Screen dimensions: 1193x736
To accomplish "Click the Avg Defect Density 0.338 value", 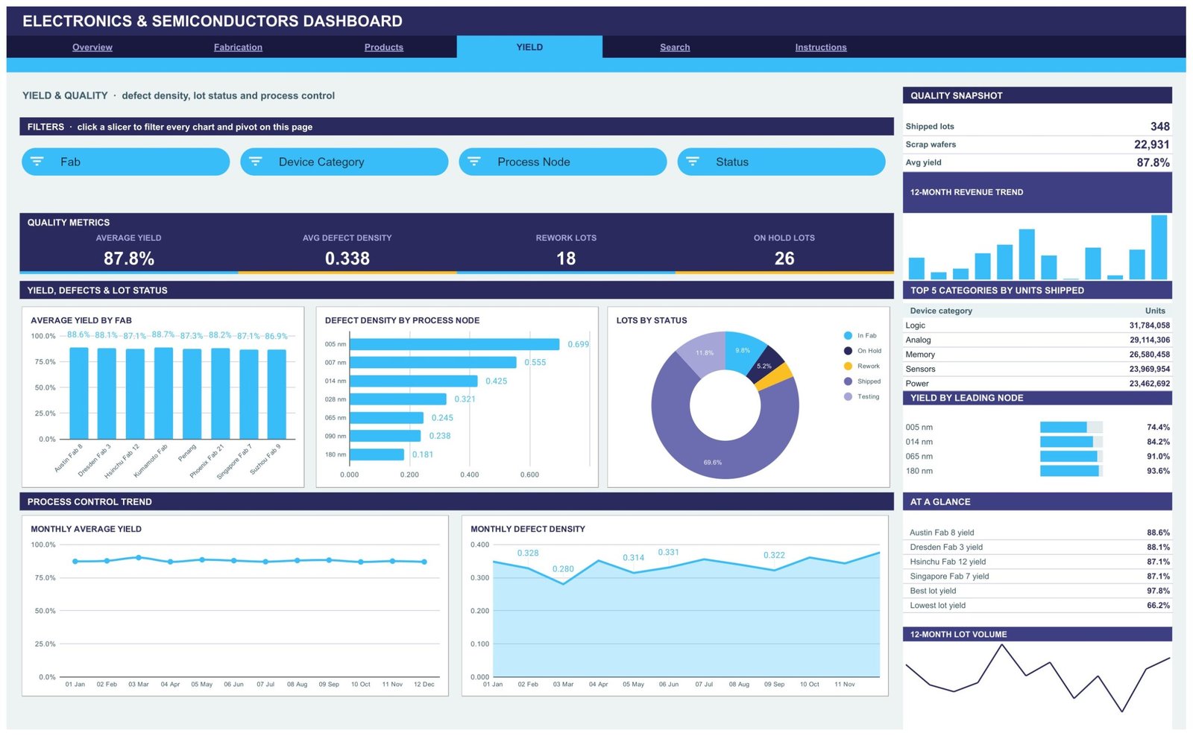I will click(x=347, y=258).
